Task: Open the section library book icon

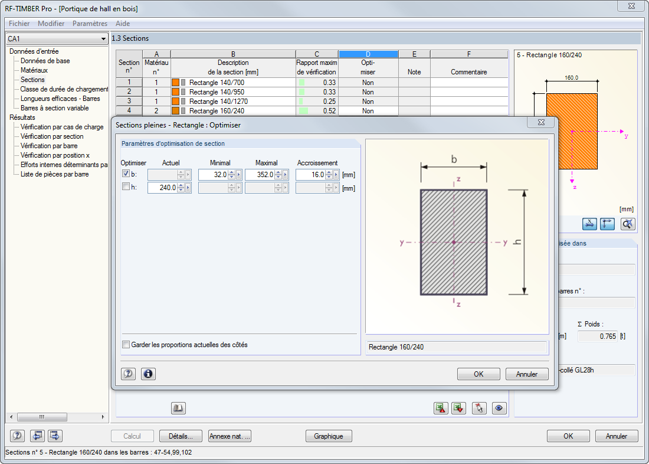Action: click(x=178, y=409)
